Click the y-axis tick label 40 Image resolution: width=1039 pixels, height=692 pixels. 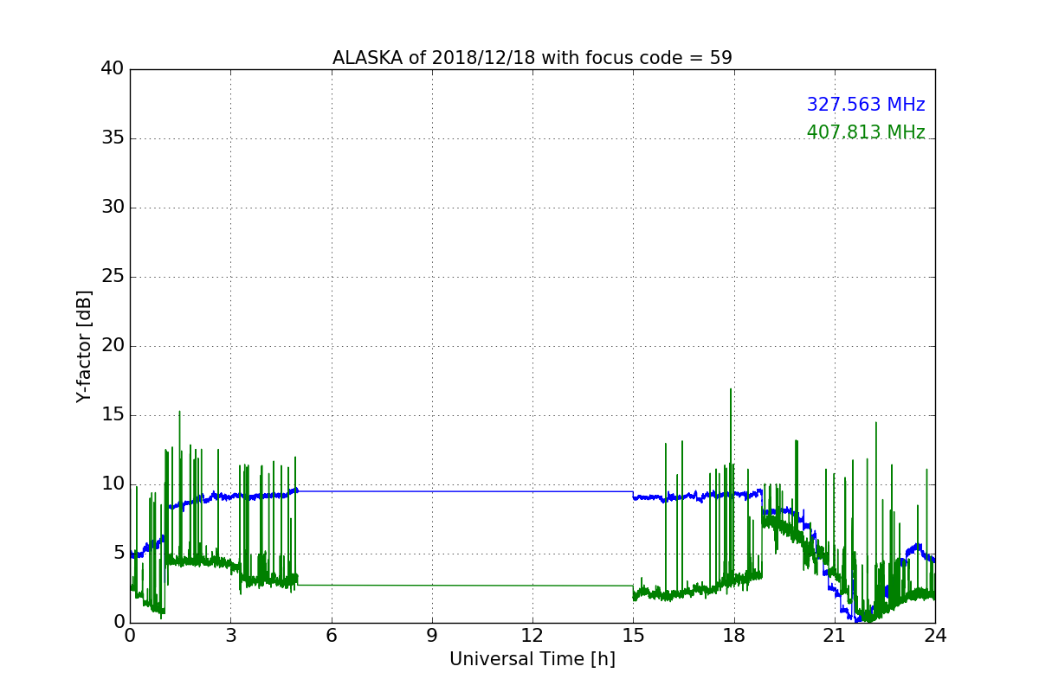(113, 69)
